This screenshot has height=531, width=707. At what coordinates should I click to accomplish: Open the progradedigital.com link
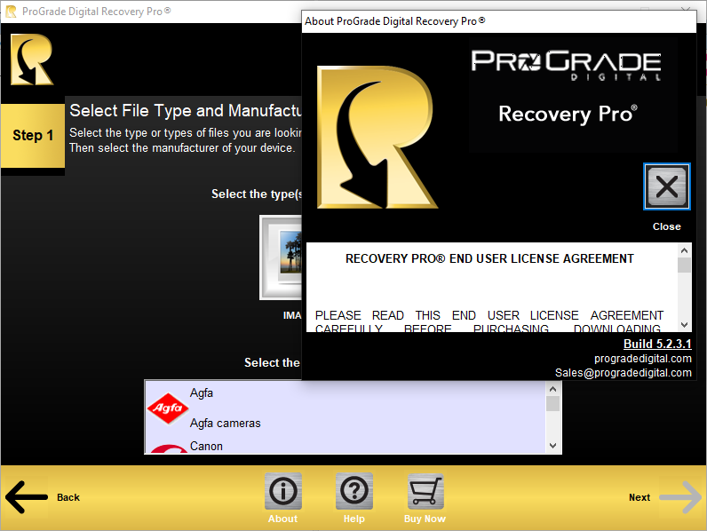pos(642,359)
